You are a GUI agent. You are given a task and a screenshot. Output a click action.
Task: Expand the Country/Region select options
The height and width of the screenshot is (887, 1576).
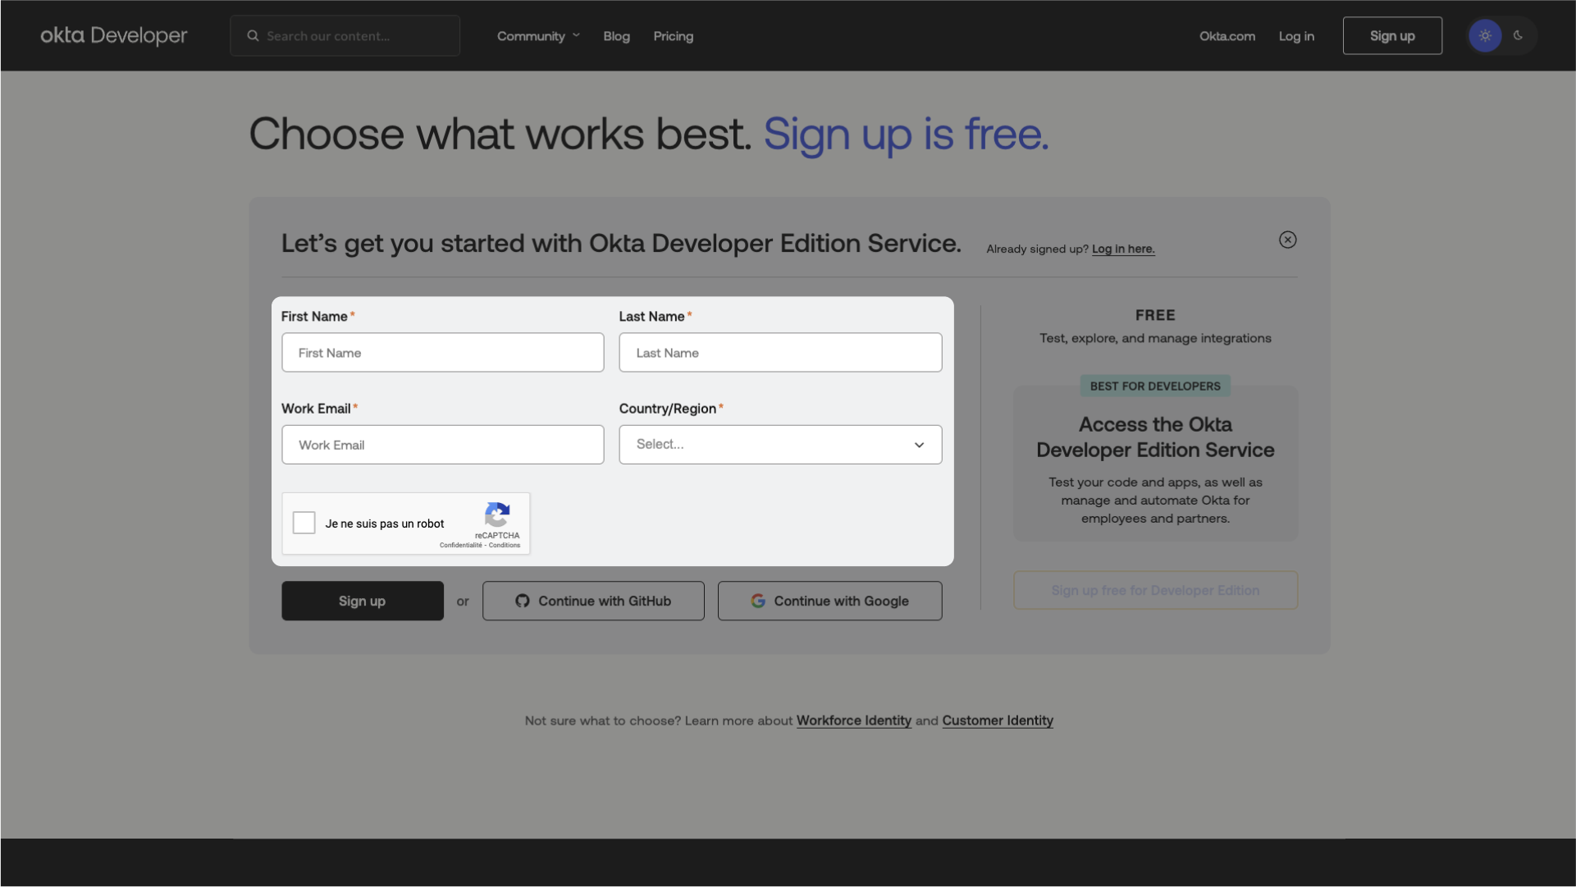(x=780, y=443)
